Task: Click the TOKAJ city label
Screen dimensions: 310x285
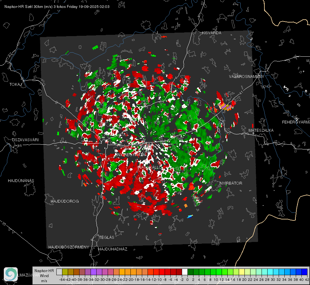Action: pyautogui.click(x=16, y=85)
